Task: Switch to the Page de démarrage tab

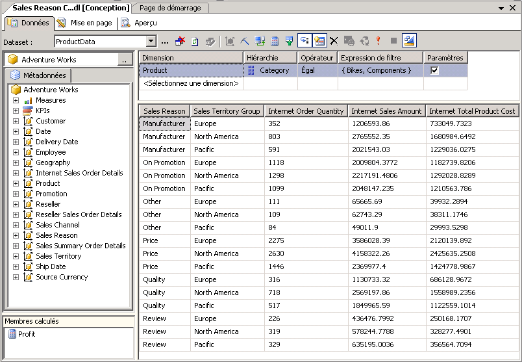Action: tap(170, 8)
